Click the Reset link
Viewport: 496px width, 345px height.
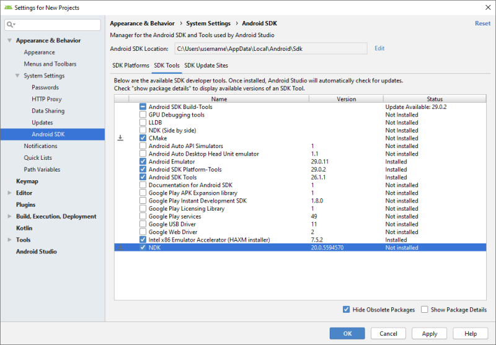[482, 24]
